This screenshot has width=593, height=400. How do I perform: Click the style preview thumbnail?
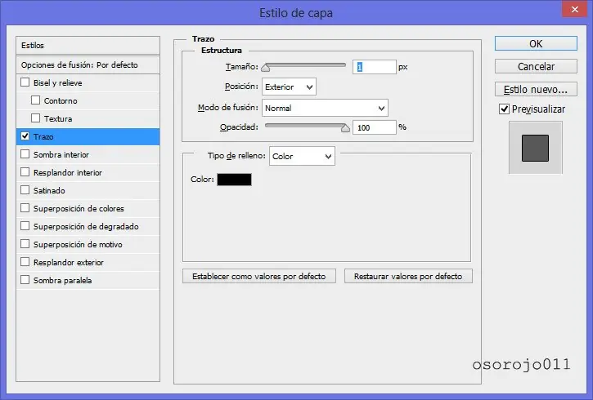535,148
